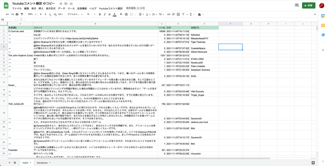The width and height of the screenshot is (327, 166).
Task: Undo the last action
Action: coord(8,15)
